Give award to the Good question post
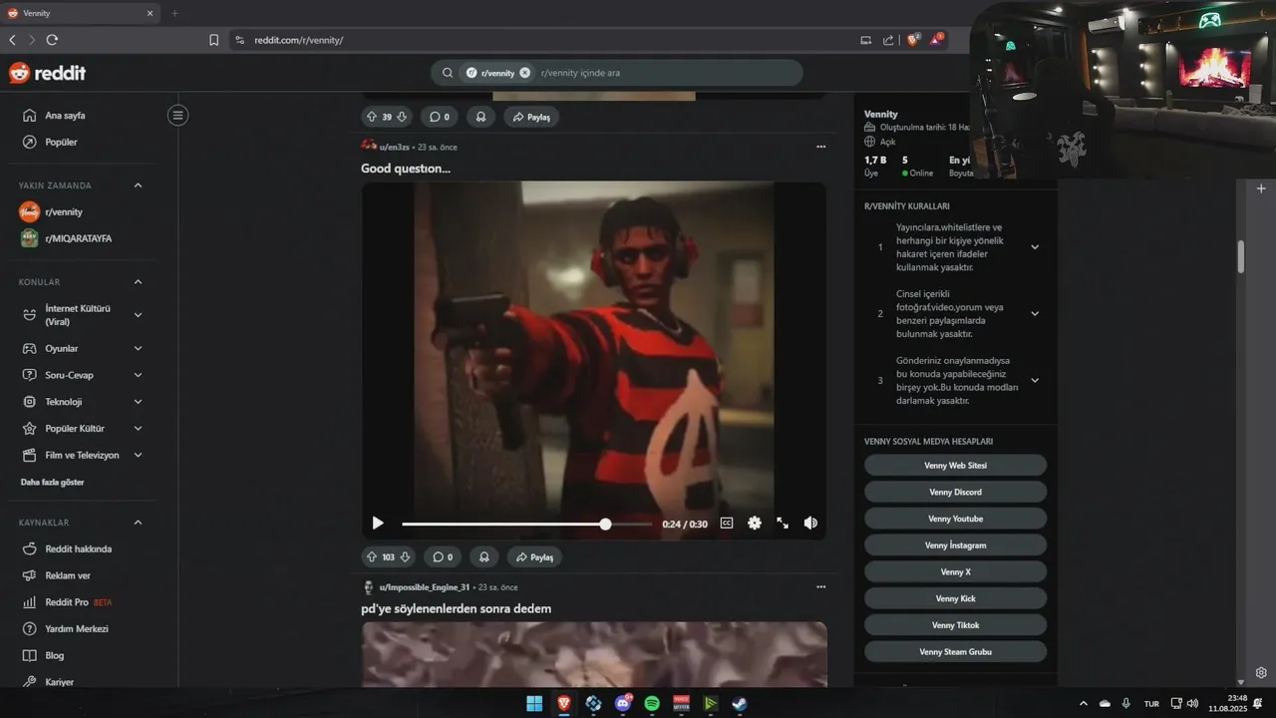The width and height of the screenshot is (1276, 718). click(x=484, y=557)
